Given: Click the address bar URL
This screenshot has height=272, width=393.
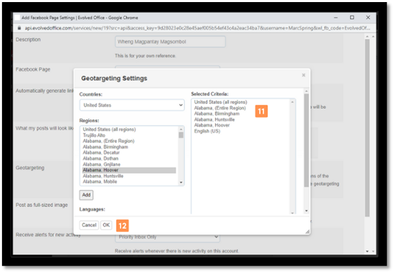Looking at the screenshot, I should click(197, 28).
